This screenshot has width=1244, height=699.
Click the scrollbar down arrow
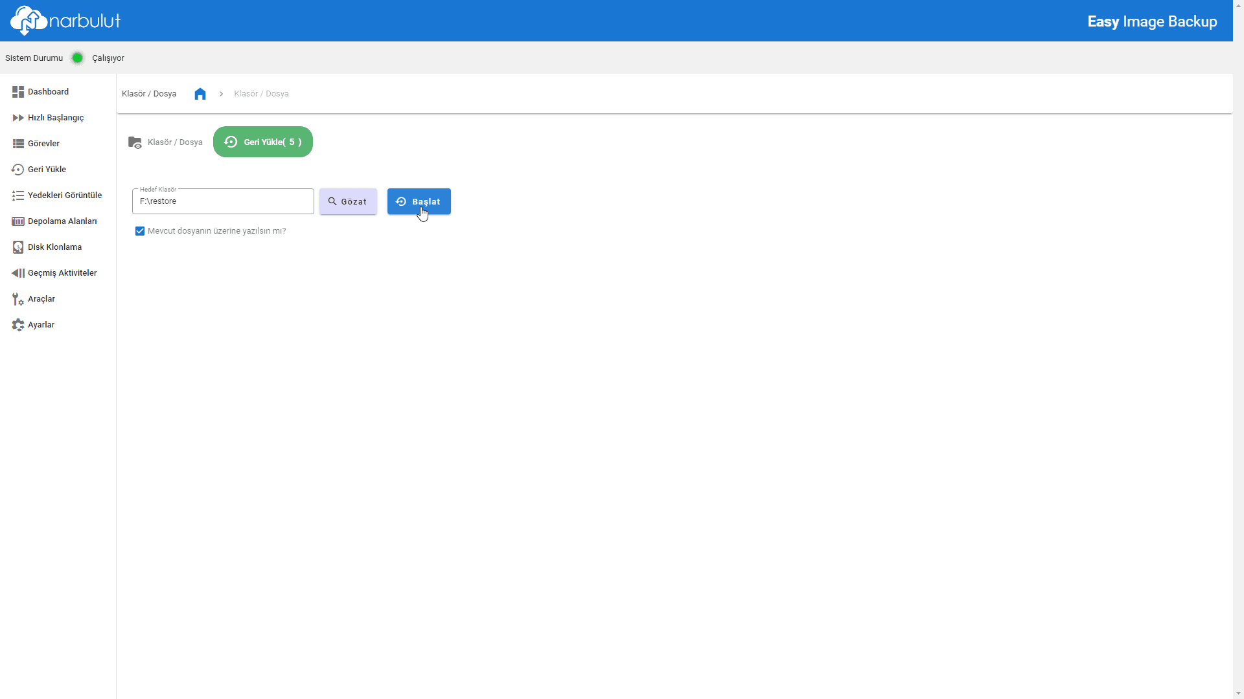(1238, 693)
